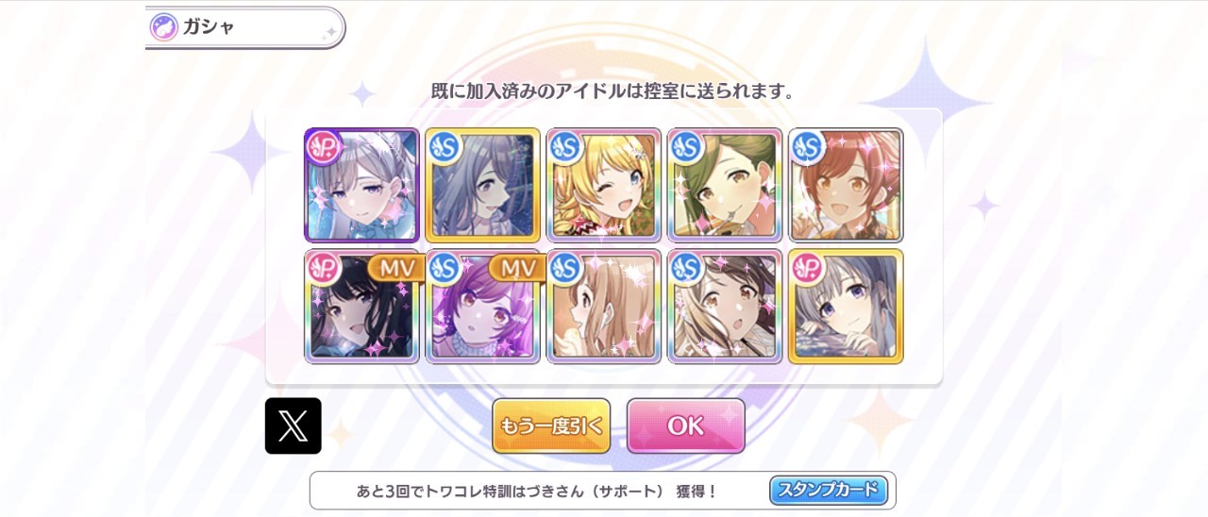This screenshot has width=1208, height=517.
Task: Confirm with the pink OK button
Action: coord(686,425)
